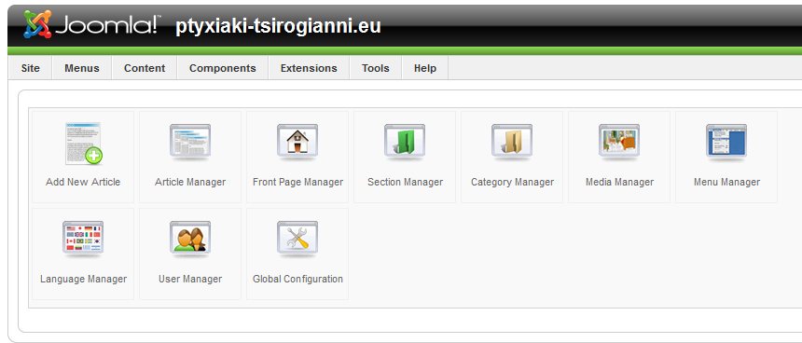The image size is (802, 343).
Task: Expand the Components menu
Action: point(223,68)
